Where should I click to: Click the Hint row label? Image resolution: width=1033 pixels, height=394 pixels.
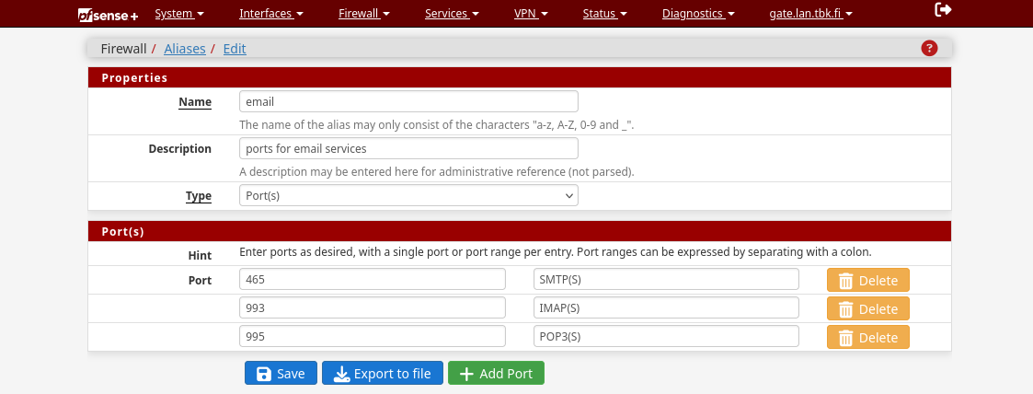tap(201, 255)
